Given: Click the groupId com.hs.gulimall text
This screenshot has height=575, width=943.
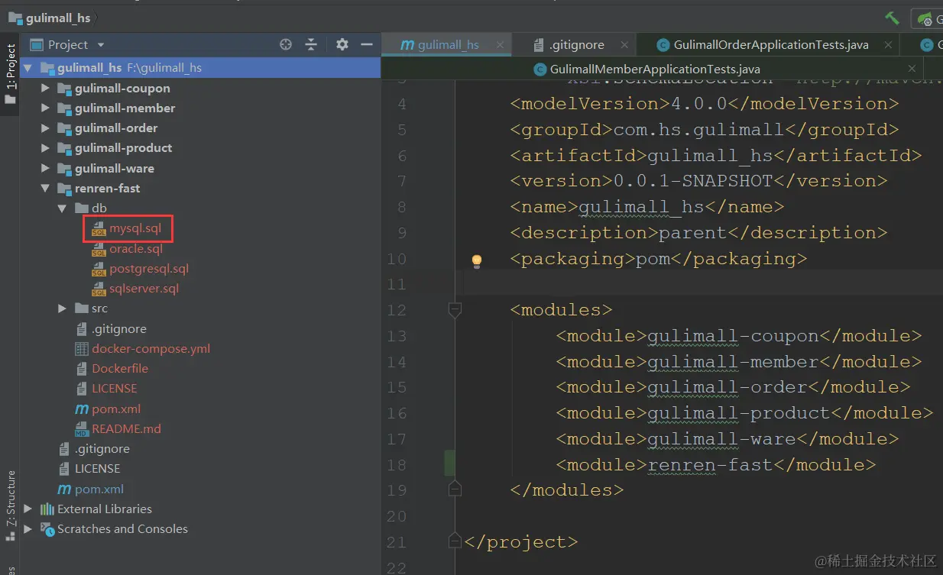Looking at the screenshot, I should pyautogui.click(x=698, y=129).
